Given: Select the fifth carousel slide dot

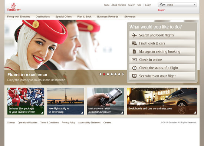Looking at the screenshot, I should (x=119, y=74).
